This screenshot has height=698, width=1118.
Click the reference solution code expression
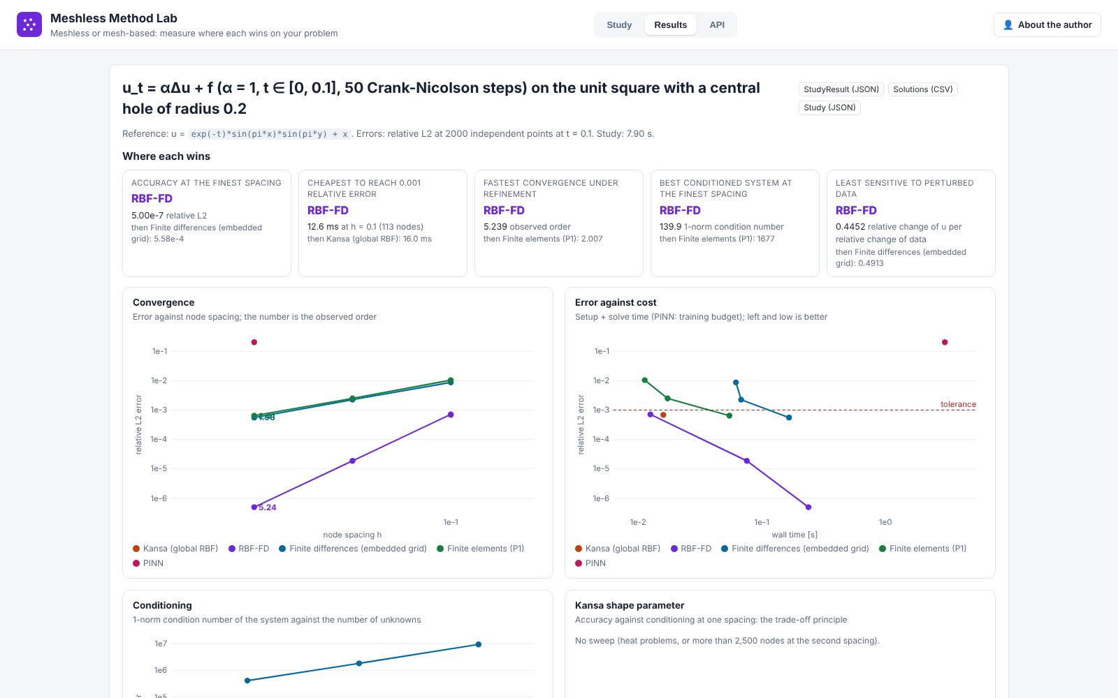click(270, 134)
